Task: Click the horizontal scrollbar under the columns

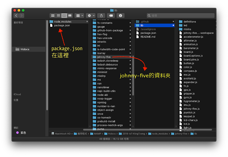Action: pos(147,130)
